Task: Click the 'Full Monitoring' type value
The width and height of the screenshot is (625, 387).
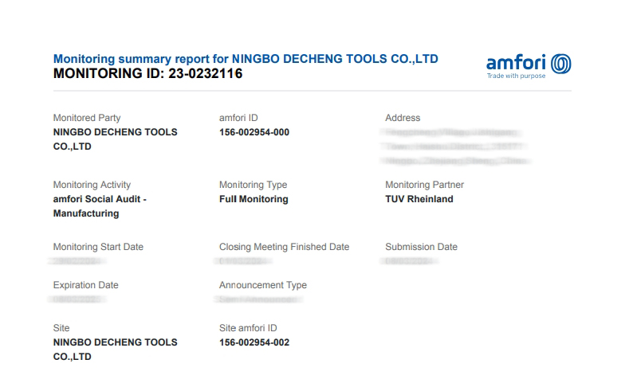Action: [253, 199]
